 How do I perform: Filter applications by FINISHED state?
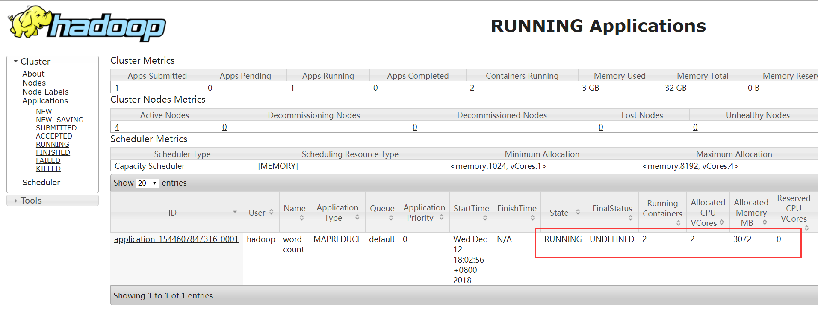[x=53, y=152]
